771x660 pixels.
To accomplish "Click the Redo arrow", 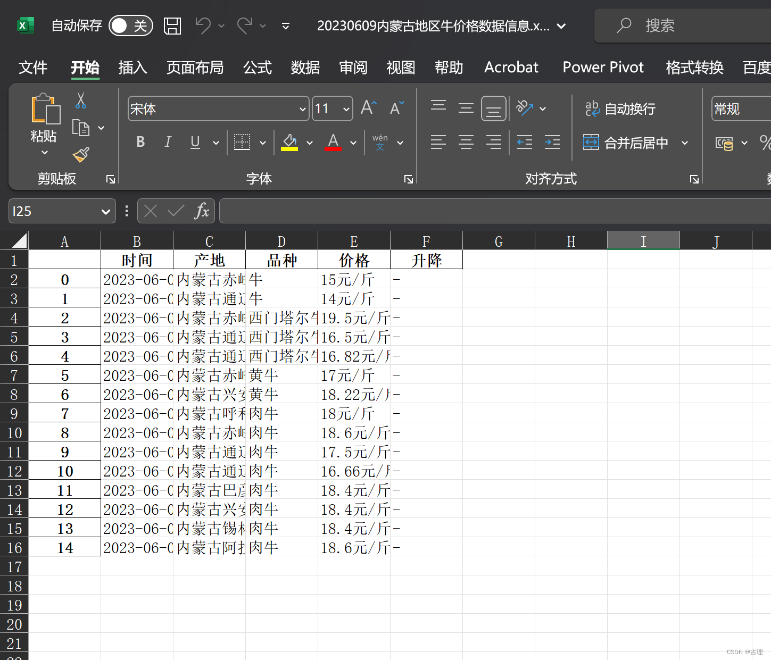I will click(x=244, y=25).
